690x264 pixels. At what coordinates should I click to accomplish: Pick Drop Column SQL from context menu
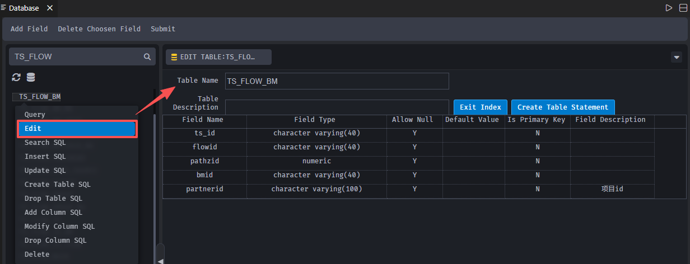55,241
